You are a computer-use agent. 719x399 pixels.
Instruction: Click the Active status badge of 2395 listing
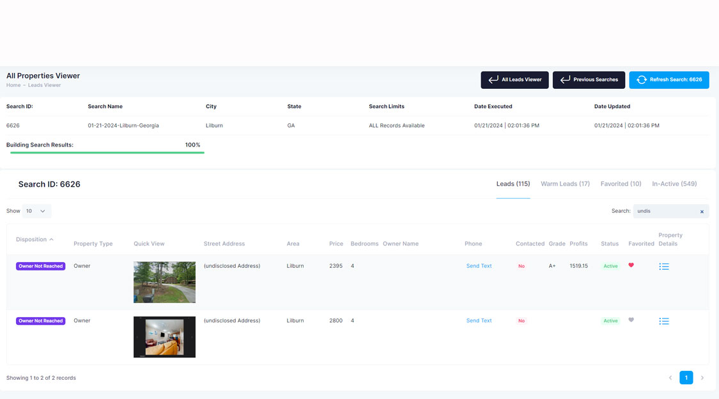610,266
